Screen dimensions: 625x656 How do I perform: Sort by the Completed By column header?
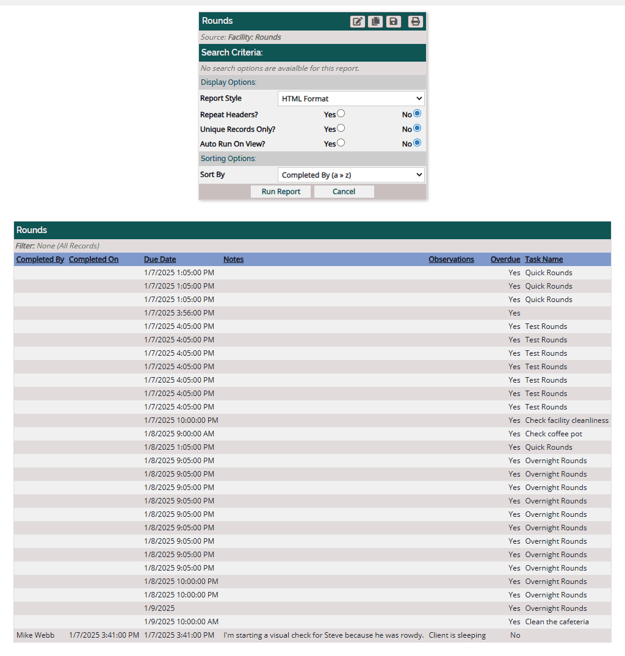(x=40, y=259)
